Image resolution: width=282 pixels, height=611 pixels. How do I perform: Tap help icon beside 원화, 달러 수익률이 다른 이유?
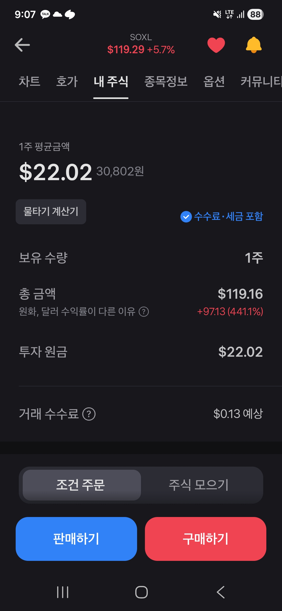[144, 312]
